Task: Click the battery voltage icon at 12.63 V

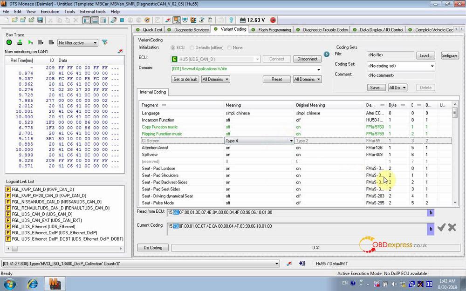Action: (242, 20)
